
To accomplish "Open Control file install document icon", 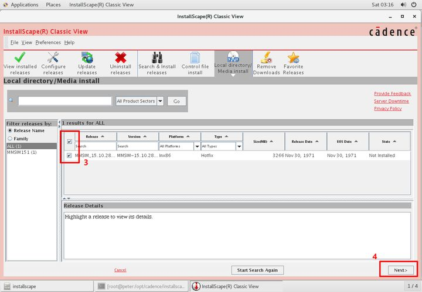I will [195, 57].
